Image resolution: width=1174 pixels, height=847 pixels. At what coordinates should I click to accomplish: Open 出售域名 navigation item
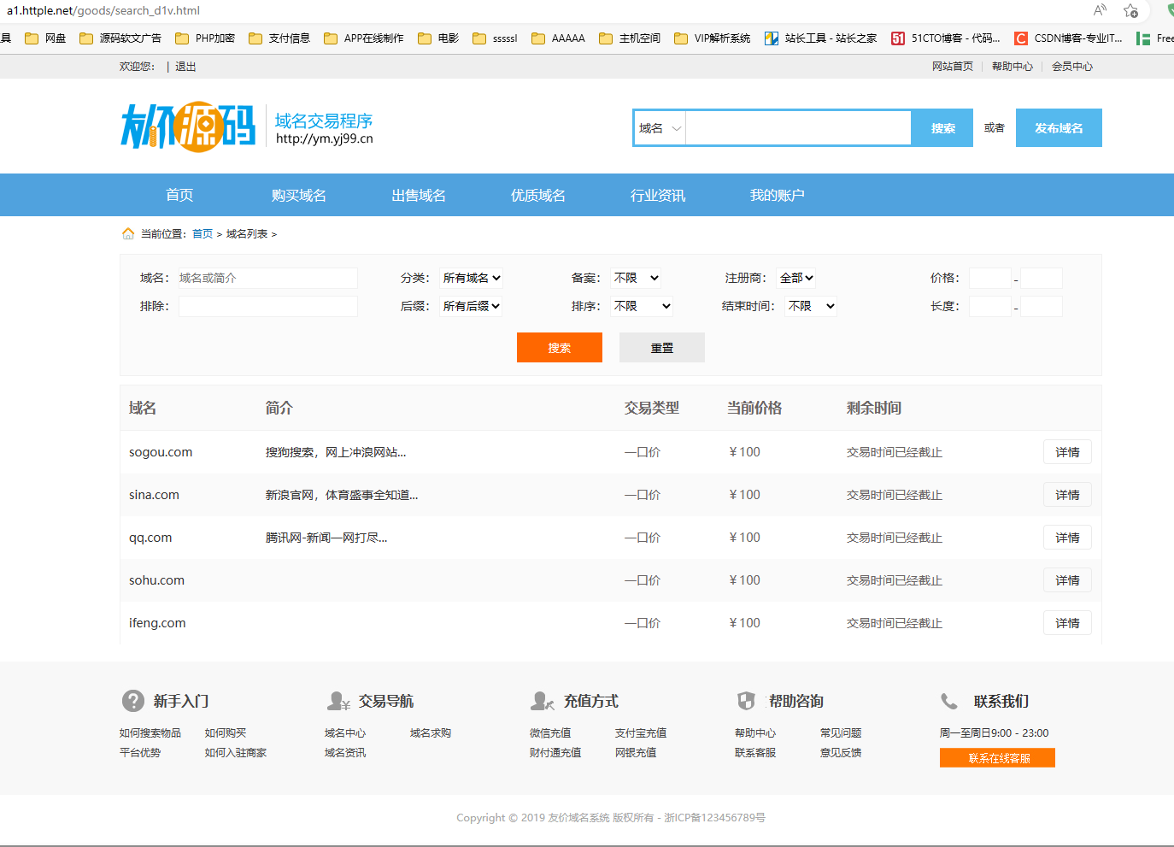(x=419, y=195)
